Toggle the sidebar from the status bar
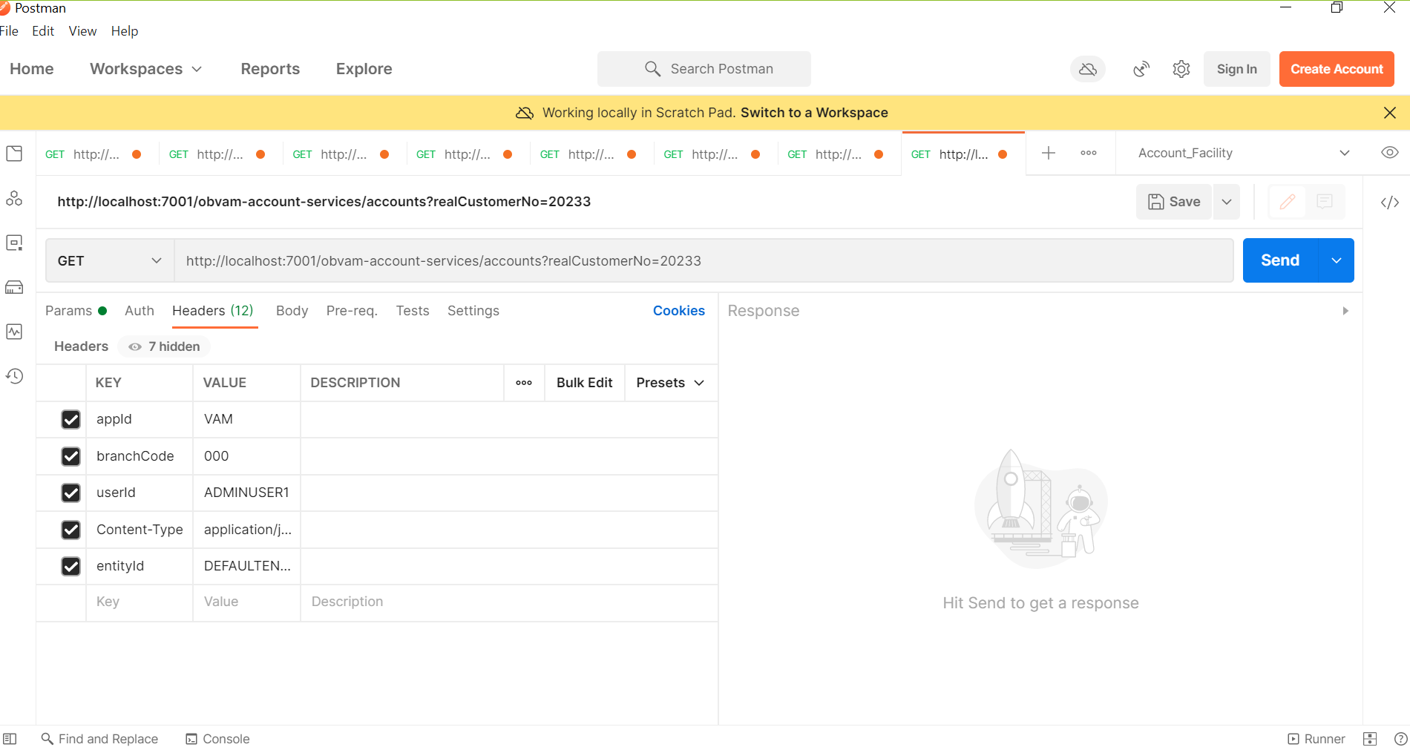 pos(10,739)
